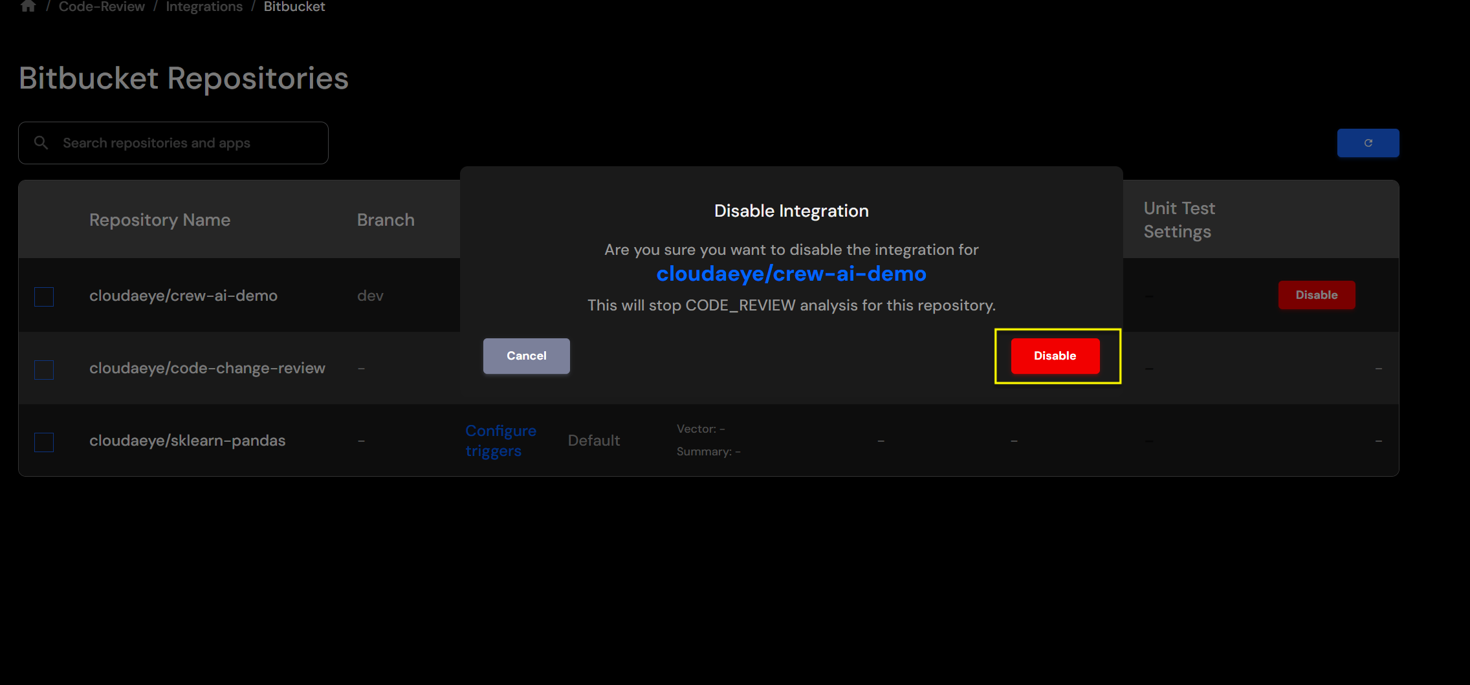
Task: Open the Code-Review breadcrumb page
Action: point(102,6)
